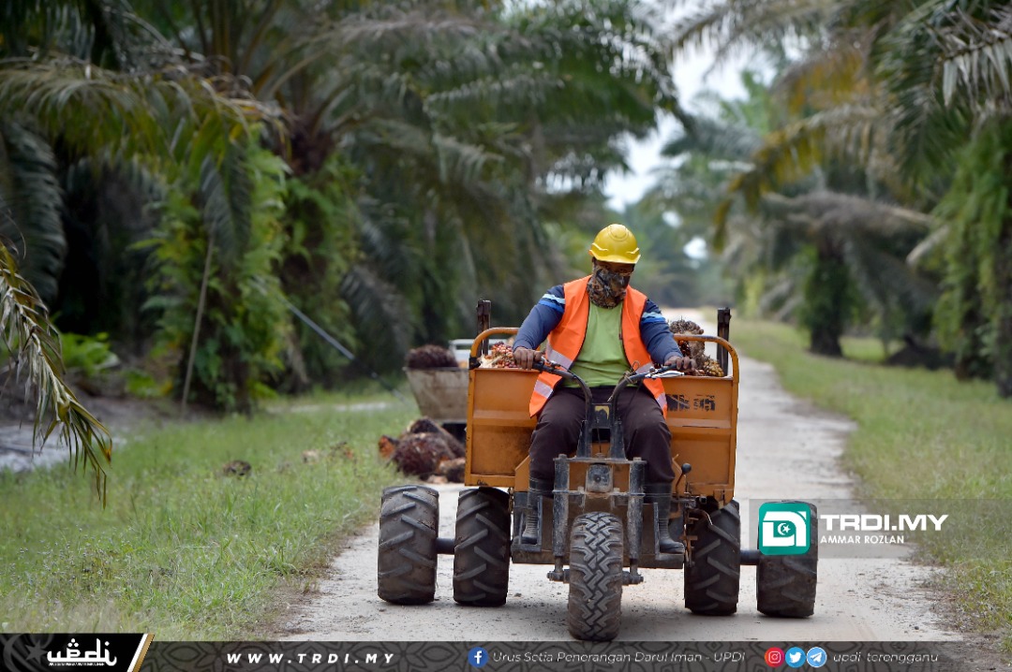Click the vehicle's handlebar steering
This screenshot has height=672, width=1012.
pos(609,376)
